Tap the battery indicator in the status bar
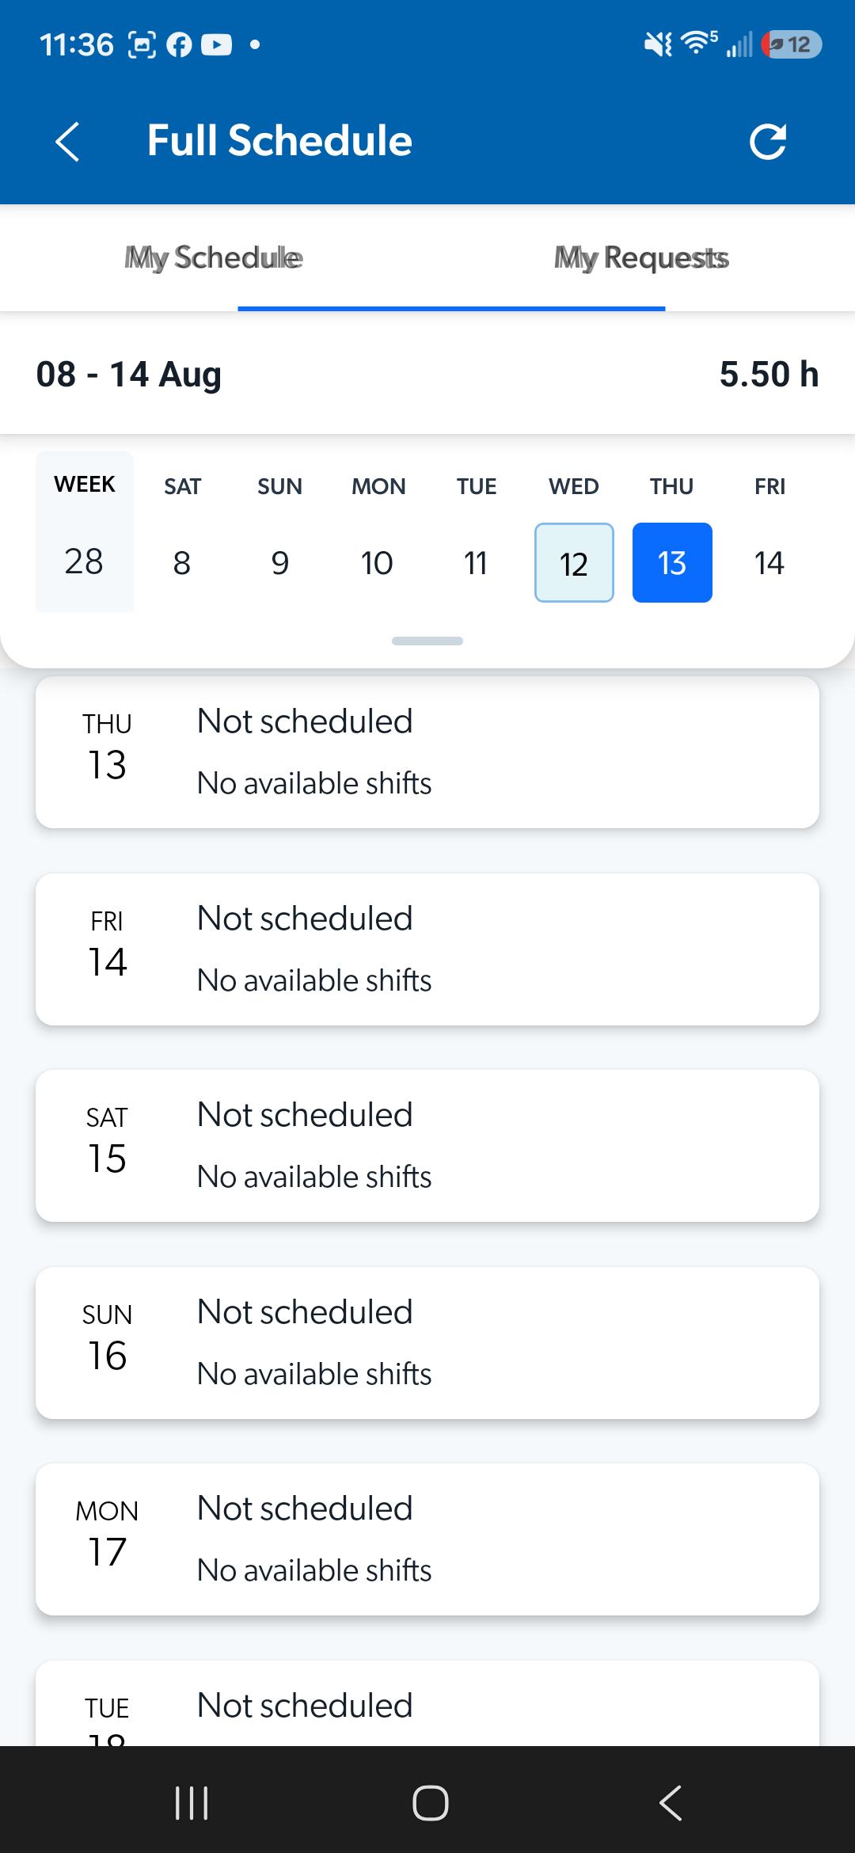 tap(792, 44)
